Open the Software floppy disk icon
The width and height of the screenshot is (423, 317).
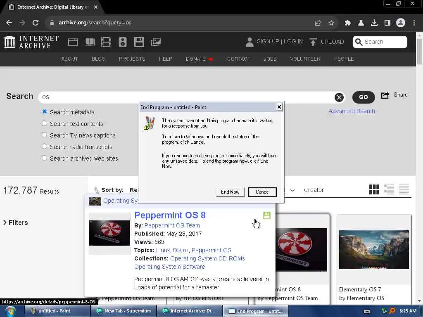click(139, 42)
